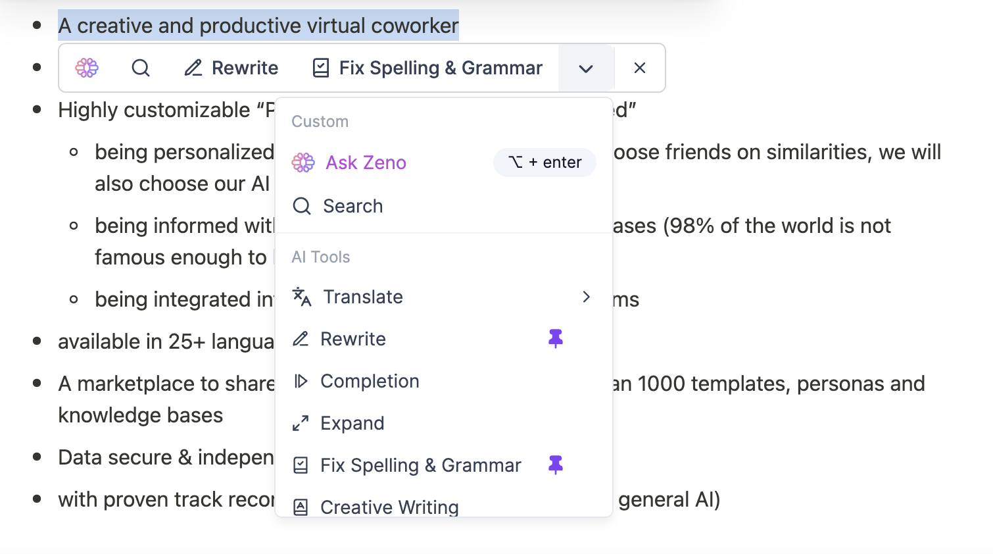Image resolution: width=993 pixels, height=554 pixels.
Task: Click the text 'famous enough to' in the document
Action: 181,257
